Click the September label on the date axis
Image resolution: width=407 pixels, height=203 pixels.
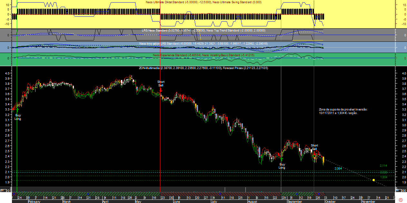[x=294, y=201]
